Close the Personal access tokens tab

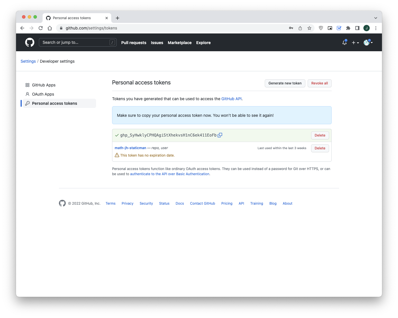[x=107, y=18]
